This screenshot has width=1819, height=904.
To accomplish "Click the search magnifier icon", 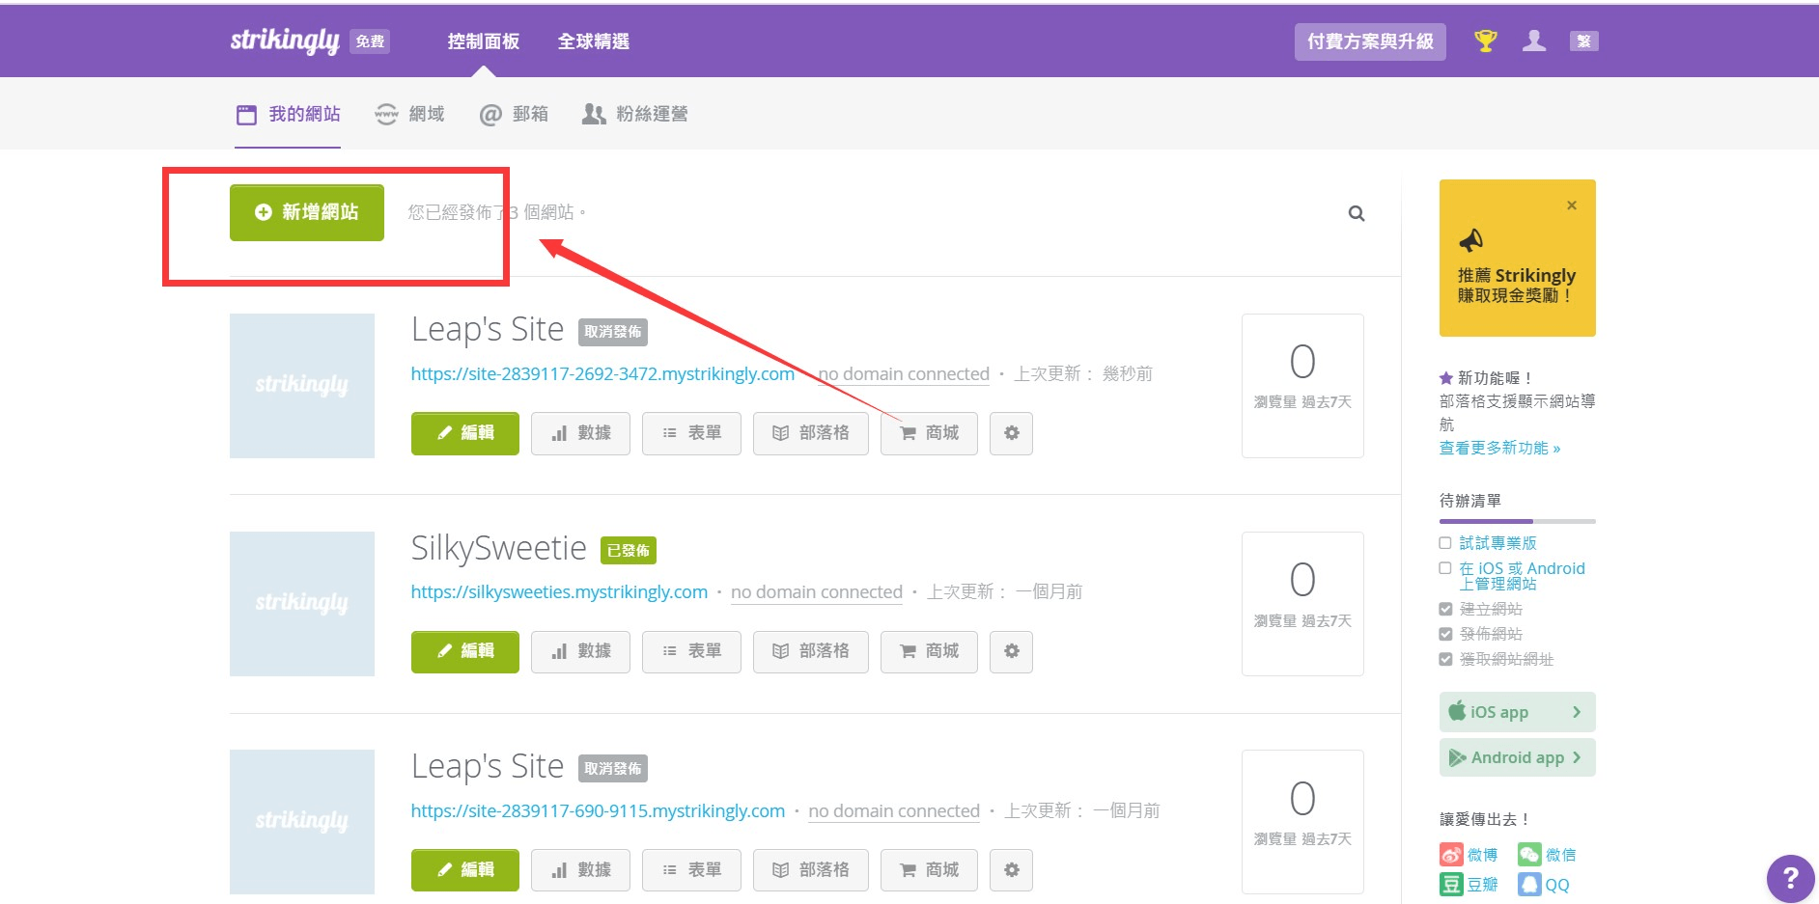I will [x=1357, y=213].
